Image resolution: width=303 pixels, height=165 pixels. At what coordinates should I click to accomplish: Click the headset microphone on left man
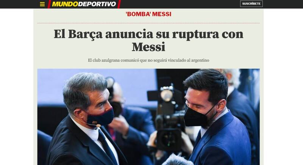click(98, 126)
